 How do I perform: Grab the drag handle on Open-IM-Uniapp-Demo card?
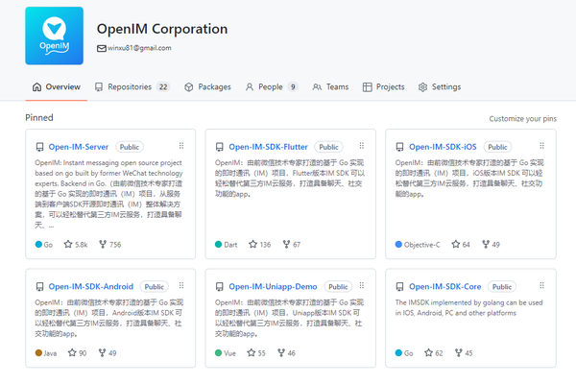point(362,285)
